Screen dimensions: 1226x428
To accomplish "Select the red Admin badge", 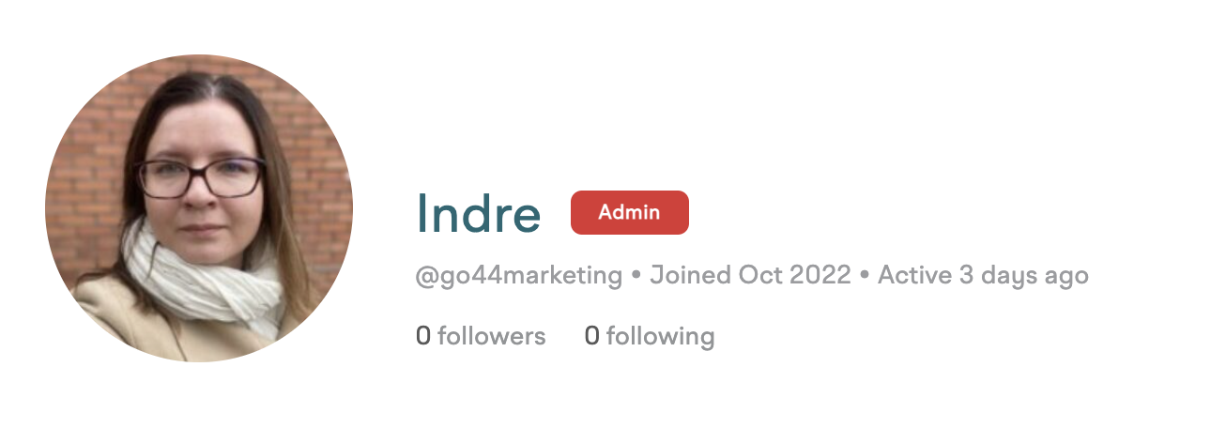I will (630, 212).
